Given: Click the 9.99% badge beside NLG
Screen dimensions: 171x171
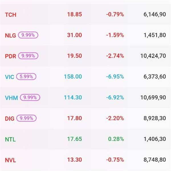Looking at the screenshot, I should click(28, 35).
